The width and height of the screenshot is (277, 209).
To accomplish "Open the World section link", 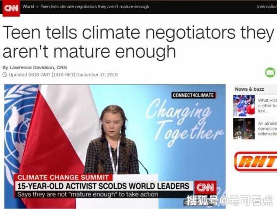I will [x=28, y=6].
